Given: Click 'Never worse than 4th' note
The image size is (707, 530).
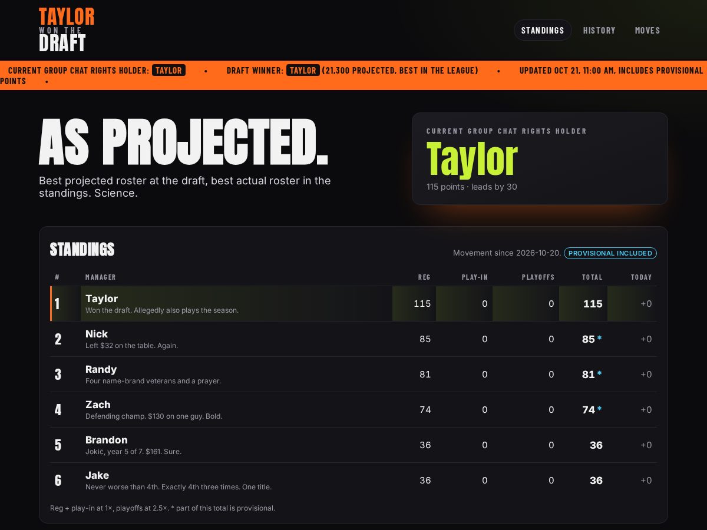Looking at the screenshot, I should click(x=179, y=487).
